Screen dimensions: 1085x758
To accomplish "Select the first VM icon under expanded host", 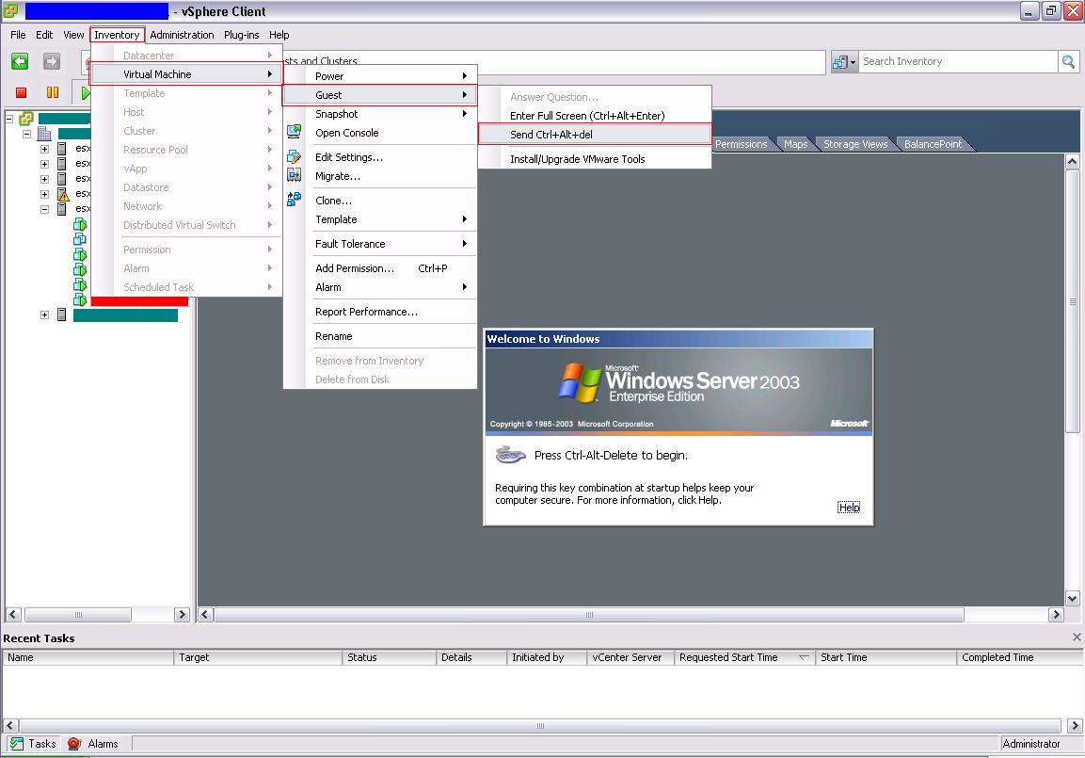I will pyautogui.click(x=80, y=224).
